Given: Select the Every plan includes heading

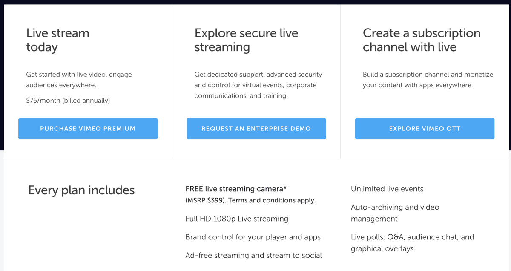Looking at the screenshot, I should point(81,190).
